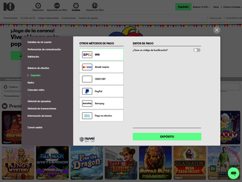This screenshot has height=182, width=242.
Task: Click the green DEPÓSITO submit button
Action: point(167,136)
